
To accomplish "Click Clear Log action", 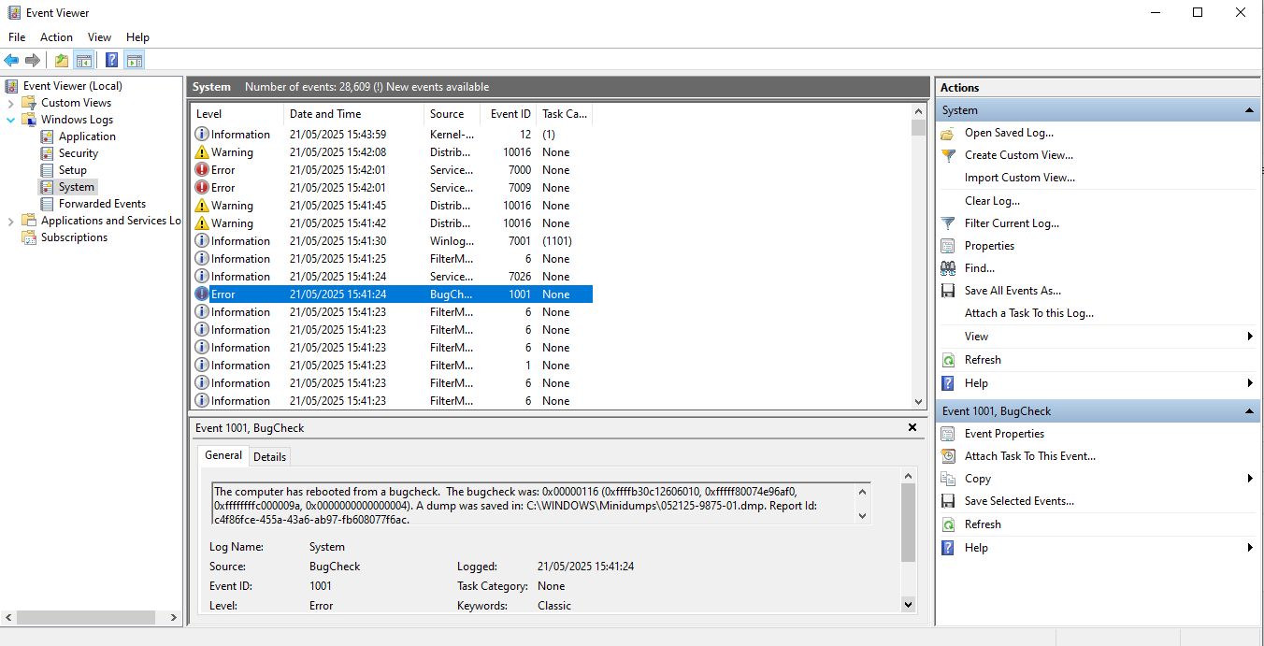I will [992, 201].
